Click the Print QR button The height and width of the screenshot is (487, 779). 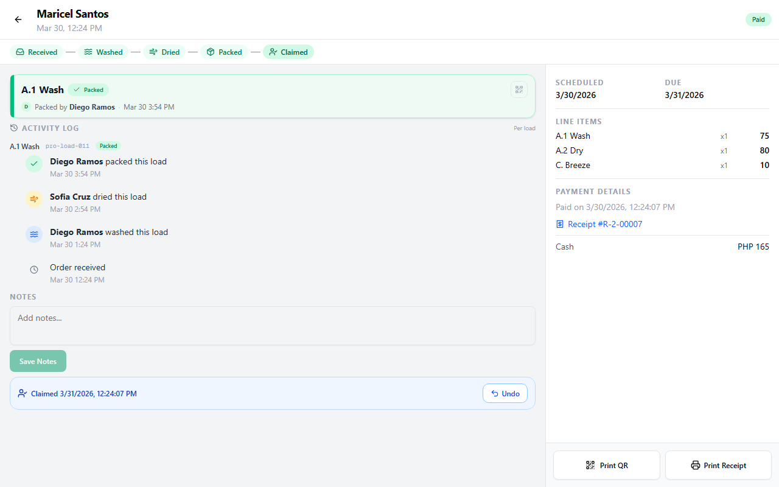(606, 466)
